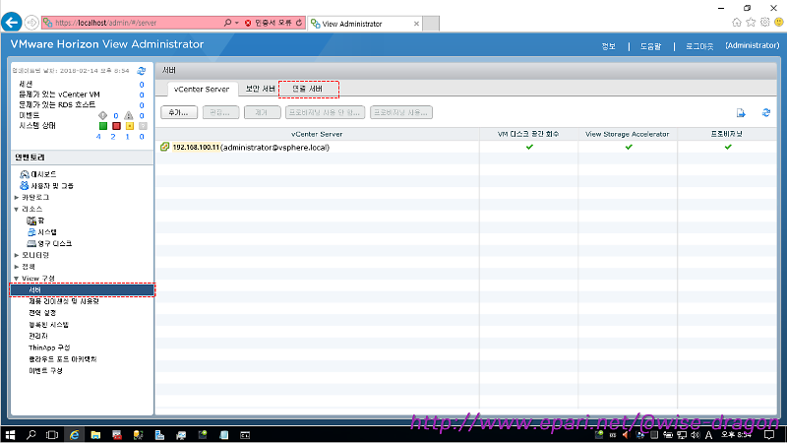Image resolution: width=787 pixels, height=443 pixels.
Task: Open the 이벤트 구성 item
Action: click(45, 371)
